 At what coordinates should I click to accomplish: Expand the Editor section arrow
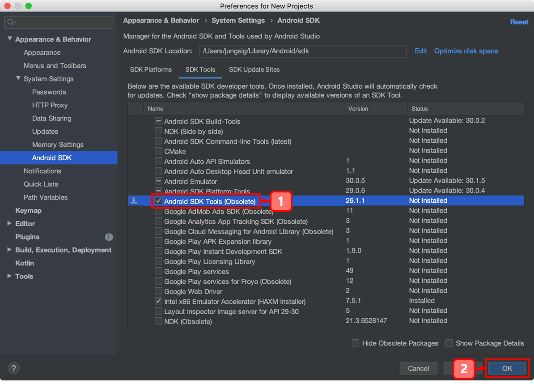pos(9,223)
